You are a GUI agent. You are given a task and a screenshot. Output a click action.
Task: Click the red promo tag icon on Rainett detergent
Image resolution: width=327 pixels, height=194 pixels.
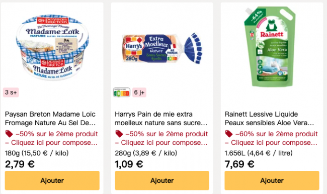coord(229,134)
